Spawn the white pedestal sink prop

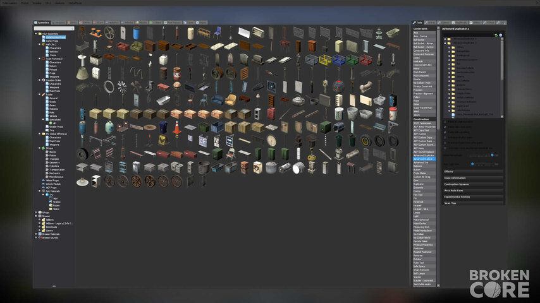[x=82, y=60]
